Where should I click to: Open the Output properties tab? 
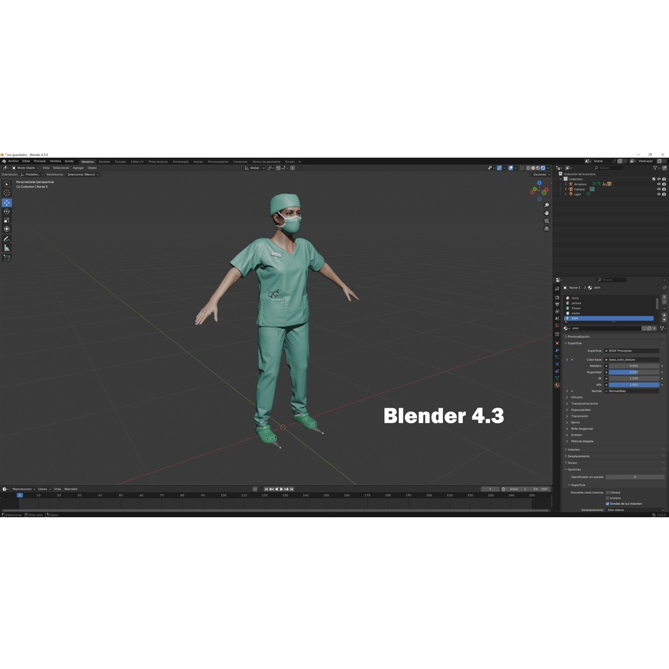[557, 305]
